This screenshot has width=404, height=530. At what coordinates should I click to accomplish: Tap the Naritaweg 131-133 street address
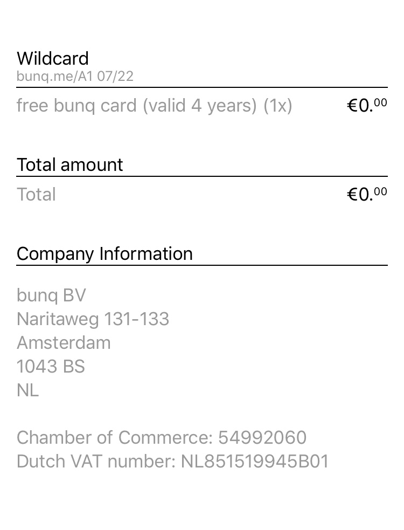[x=93, y=319]
